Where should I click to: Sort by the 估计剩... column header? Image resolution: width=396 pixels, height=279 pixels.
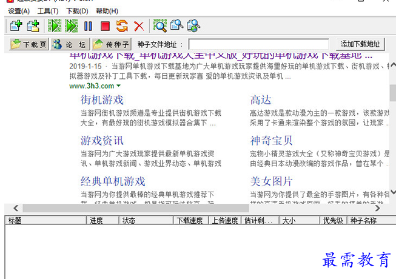(x=260, y=220)
